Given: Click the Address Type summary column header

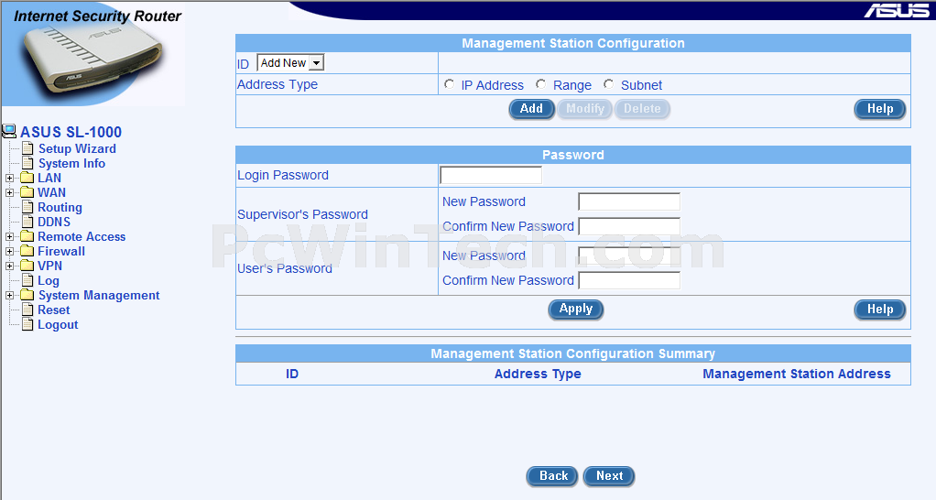Looking at the screenshot, I should (538, 375).
